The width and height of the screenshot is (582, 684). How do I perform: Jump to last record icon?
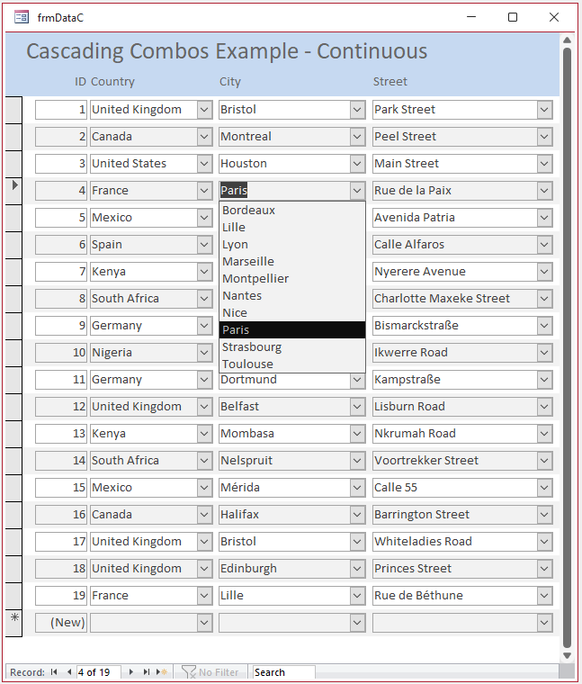(147, 671)
